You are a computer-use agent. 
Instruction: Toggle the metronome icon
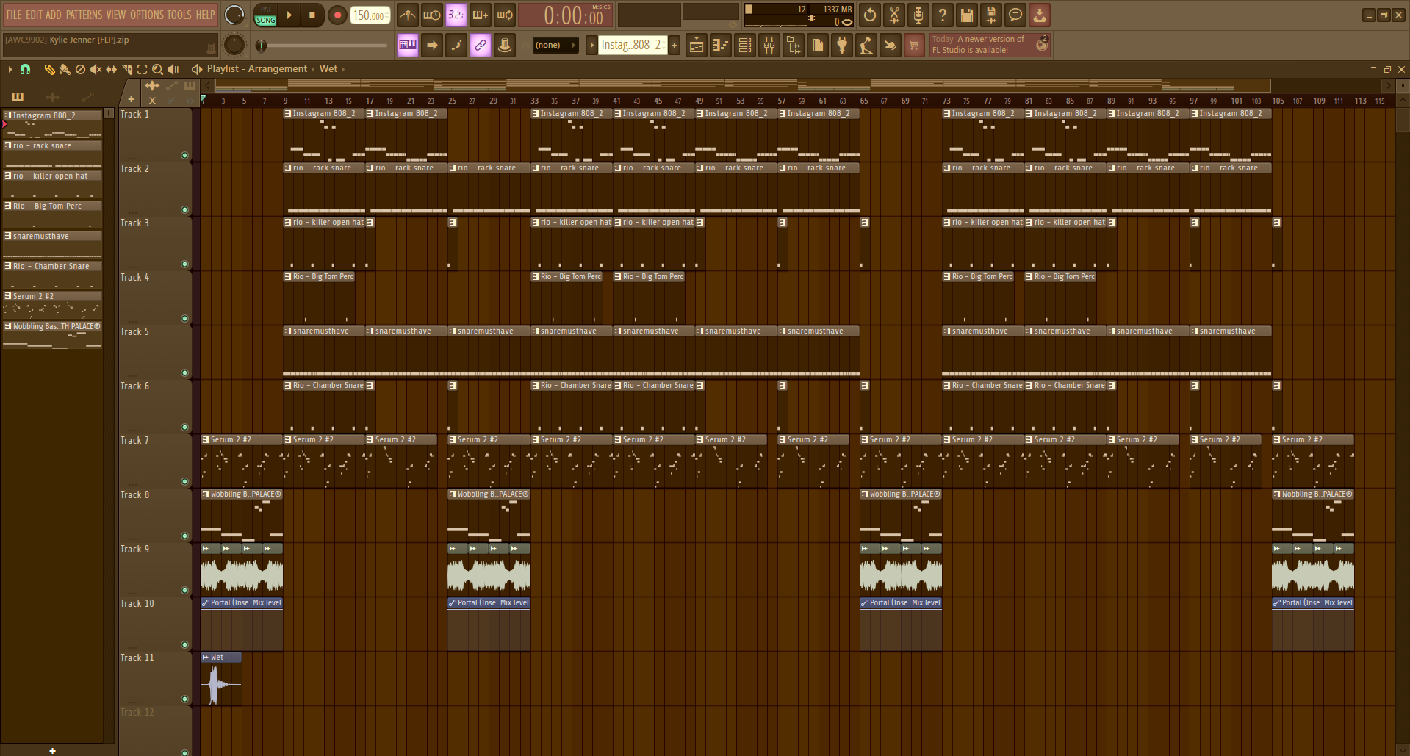coord(408,15)
